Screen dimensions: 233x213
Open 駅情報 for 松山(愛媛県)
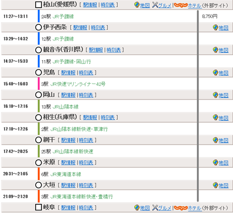90,5
